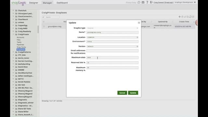Image resolution: width=208 pixels, height=117 pixels.
Task: Sort by the Updated By column header
Action: point(162,22)
